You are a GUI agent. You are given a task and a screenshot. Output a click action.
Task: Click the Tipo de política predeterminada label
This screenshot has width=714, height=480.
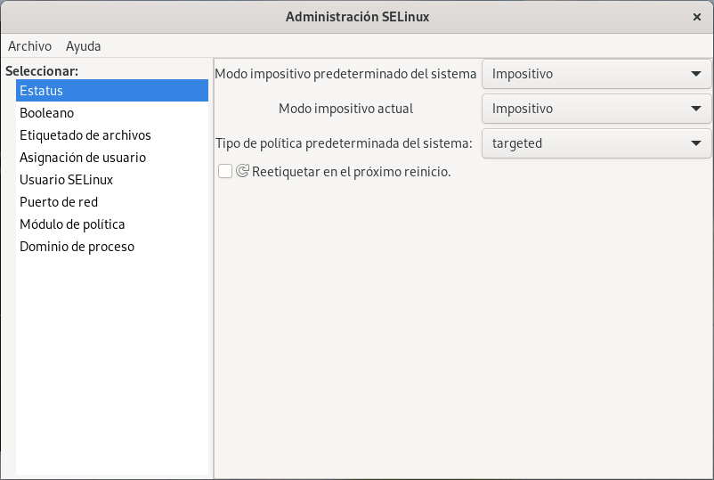344,142
